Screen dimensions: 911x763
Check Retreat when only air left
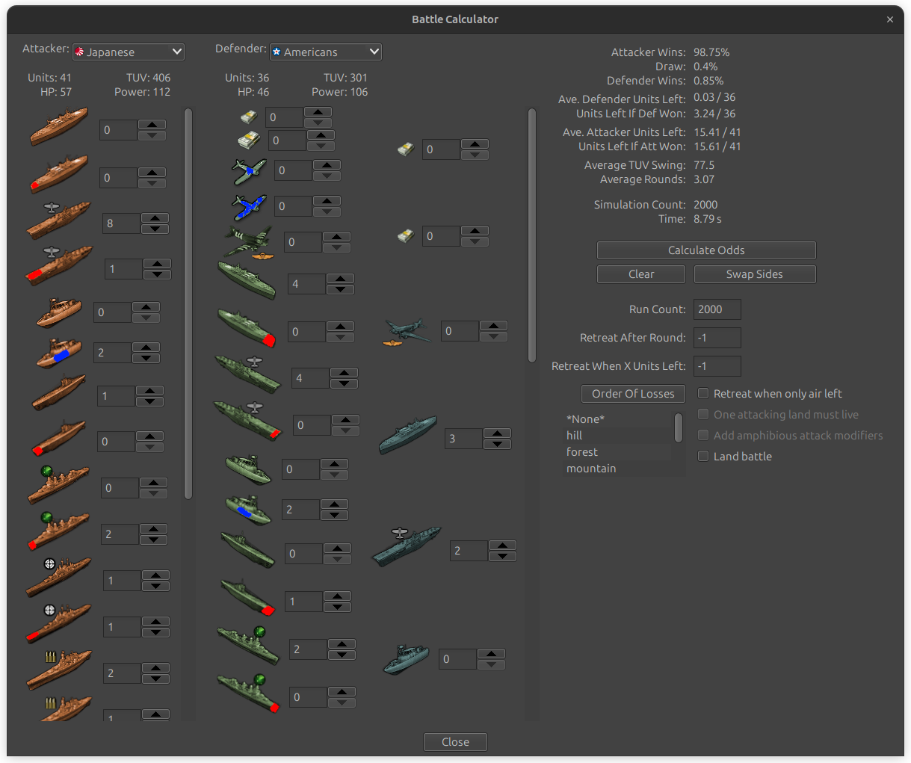pyautogui.click(x=703, y=393)
